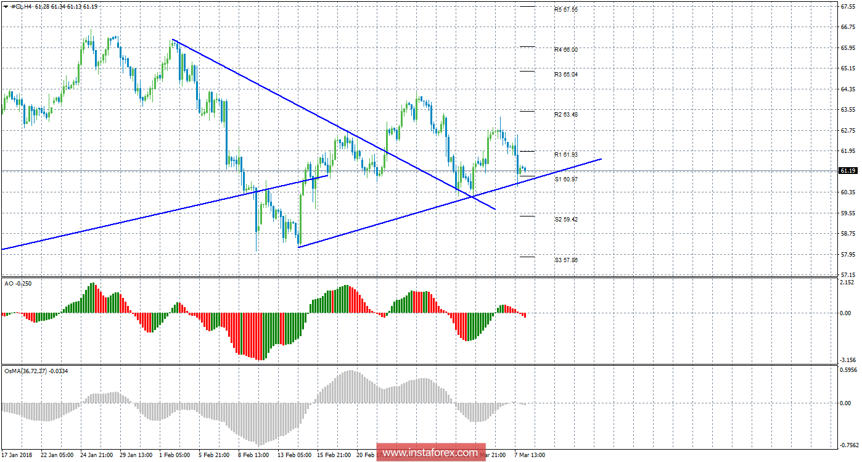Click the AO -0.250 indicator label

pos(17,283)
